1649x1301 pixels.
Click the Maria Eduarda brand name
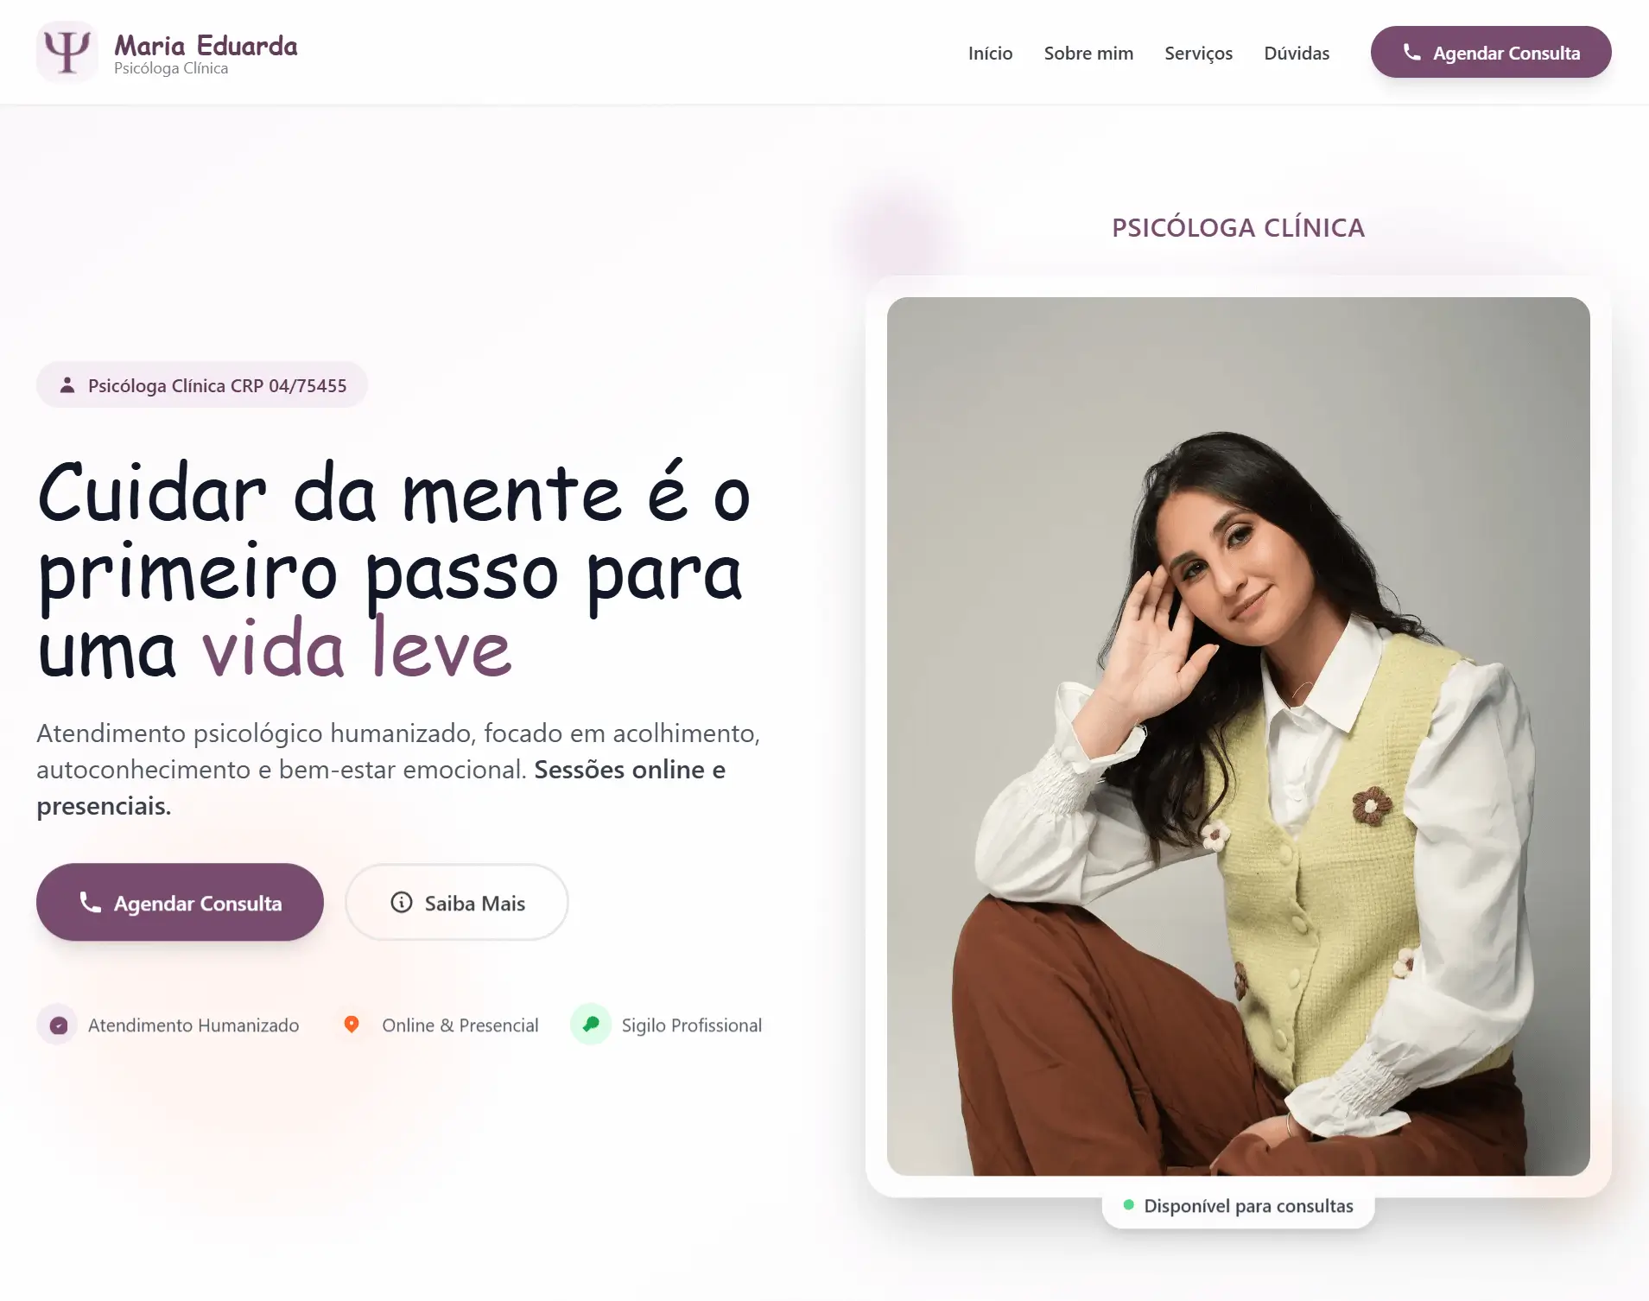(x=206, y=45)
